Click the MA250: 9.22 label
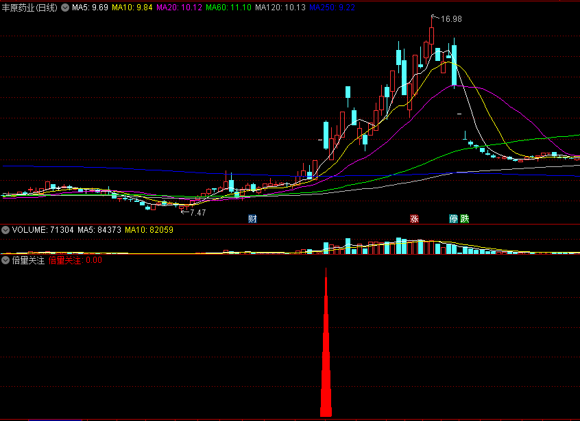 click(333, 8)
